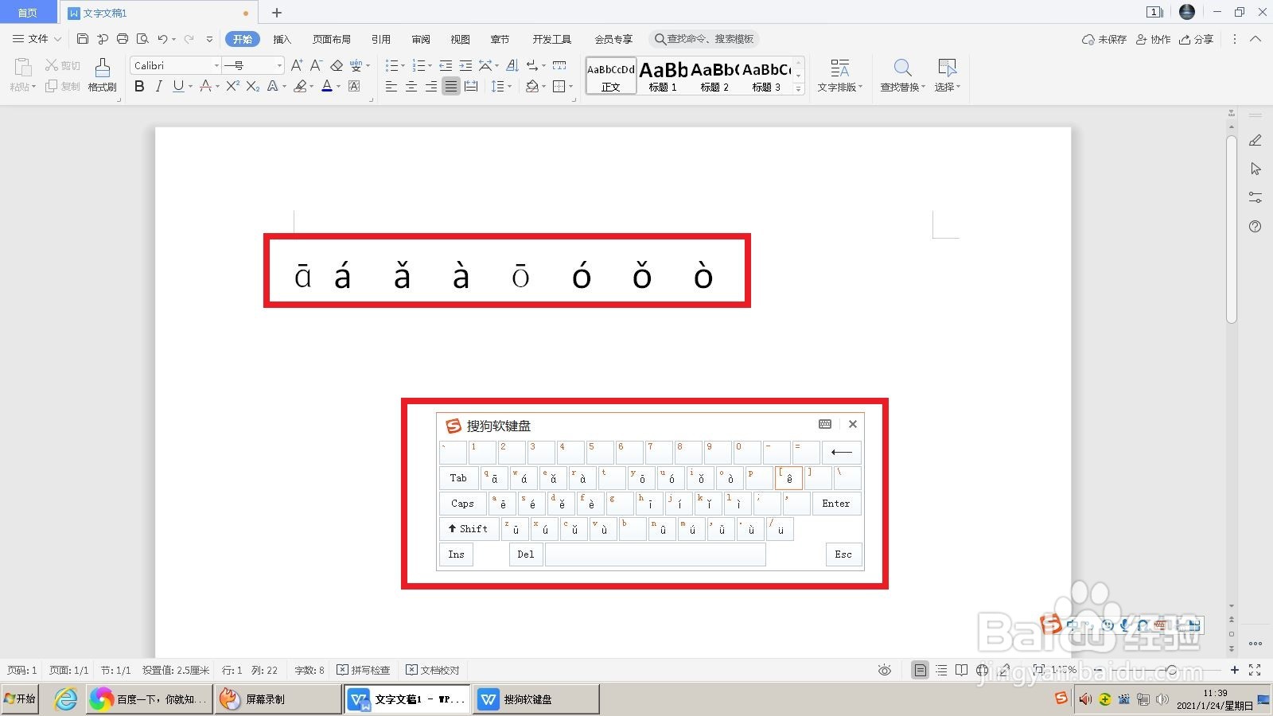Expand the underline style dropdown

(x=190, y=86)
